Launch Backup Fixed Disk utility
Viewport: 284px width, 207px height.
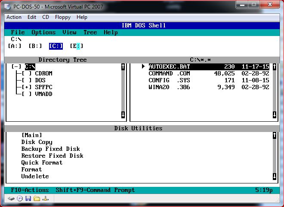click(50, 149)
